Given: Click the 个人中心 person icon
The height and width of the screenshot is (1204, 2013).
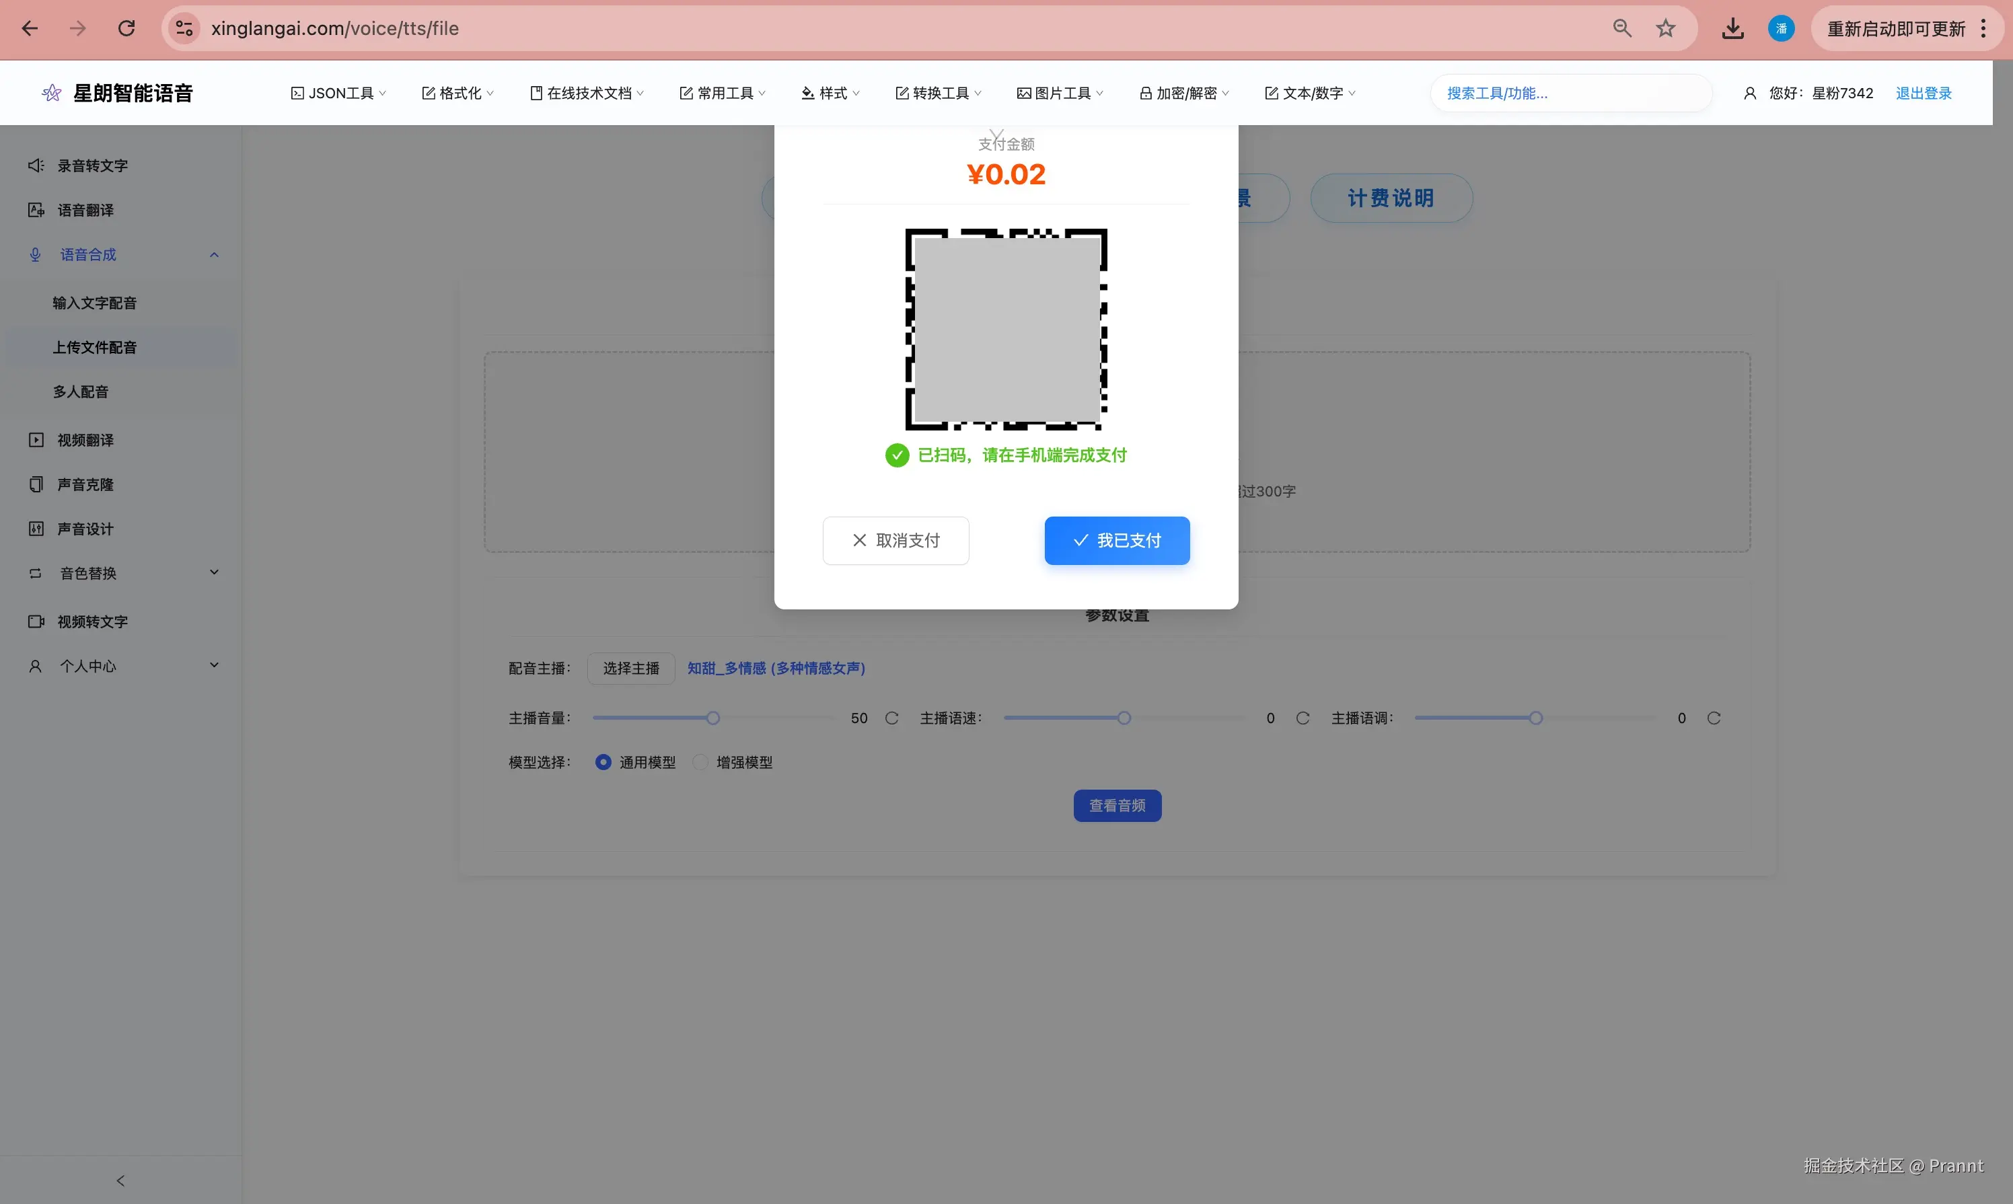Looking at the screenshot, I should [35, 666].
